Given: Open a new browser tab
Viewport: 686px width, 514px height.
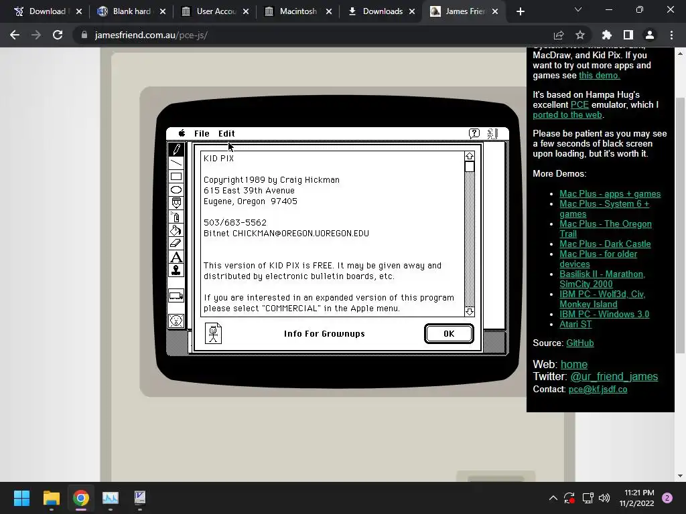Looking at the screenshot, I should pyautogui.click(x=520, y=12).
